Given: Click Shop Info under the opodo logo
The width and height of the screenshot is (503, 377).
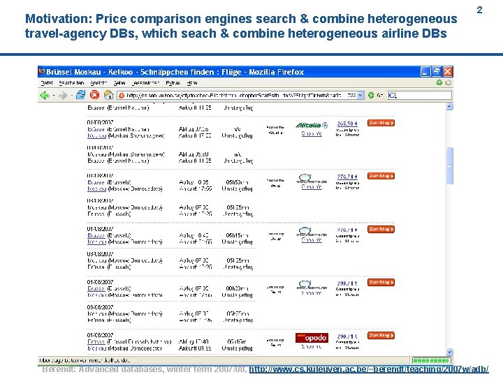Looking at the screenshot, I should pyautogui.click(x=312, y=346).
